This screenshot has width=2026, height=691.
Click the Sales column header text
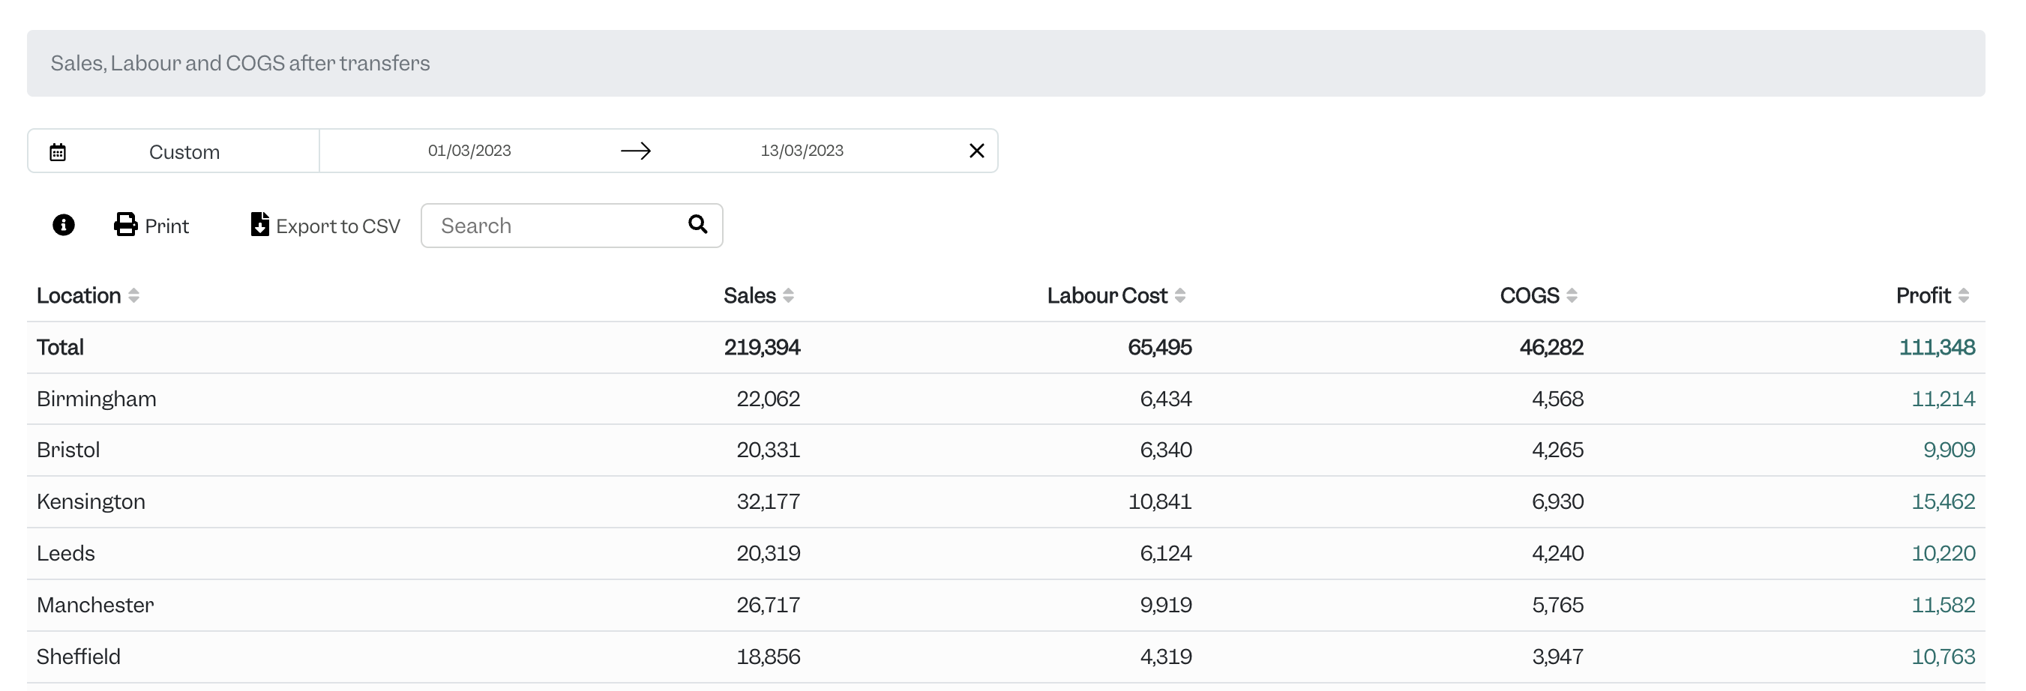pos(750,295)
